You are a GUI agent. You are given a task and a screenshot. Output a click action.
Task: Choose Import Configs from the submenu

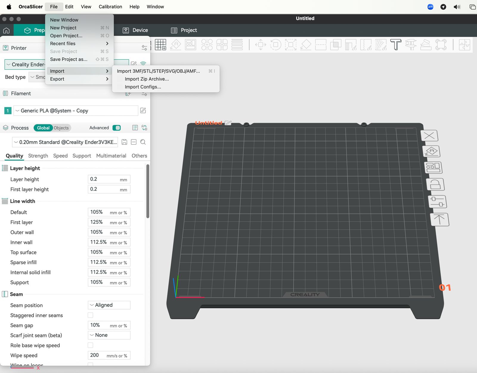[x=143, y=87]
